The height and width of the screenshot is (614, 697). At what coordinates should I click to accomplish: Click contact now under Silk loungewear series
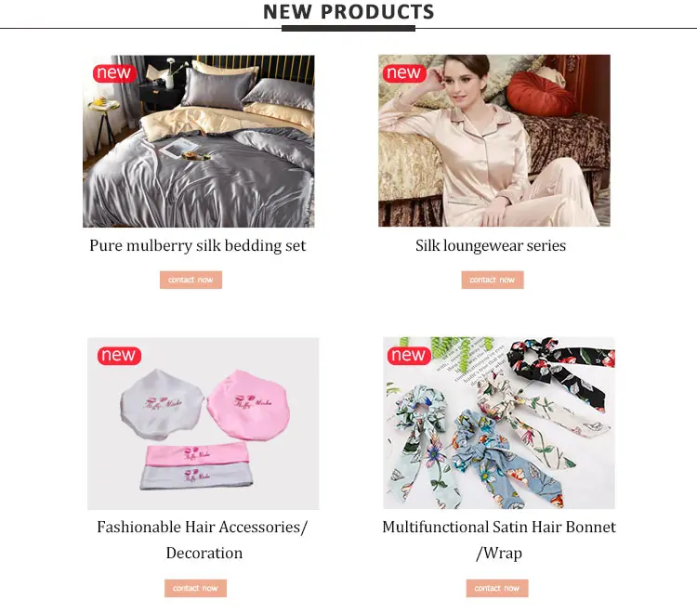pos(493,280)
